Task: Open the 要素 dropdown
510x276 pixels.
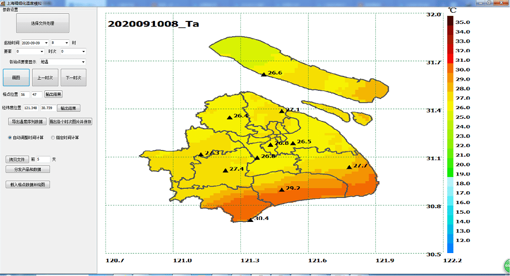Action: click(x=41, y=52)
